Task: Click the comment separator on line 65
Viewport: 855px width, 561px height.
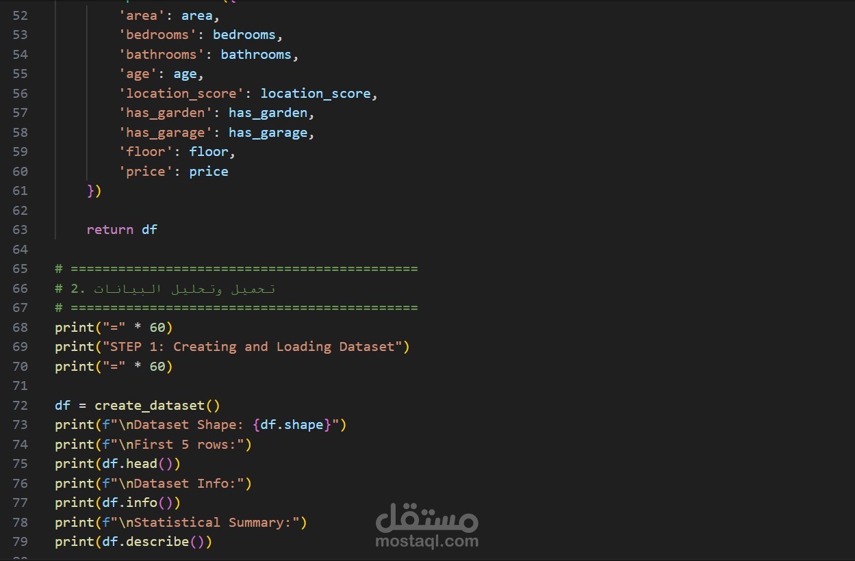Action: coord(236,268)
